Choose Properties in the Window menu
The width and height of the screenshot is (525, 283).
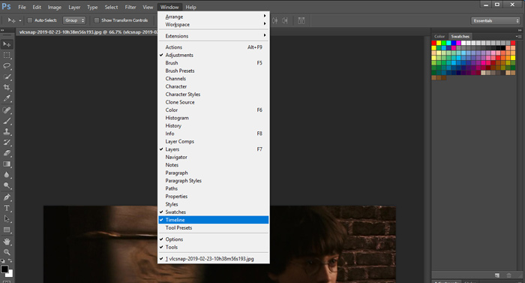click(x=213, y=196)
